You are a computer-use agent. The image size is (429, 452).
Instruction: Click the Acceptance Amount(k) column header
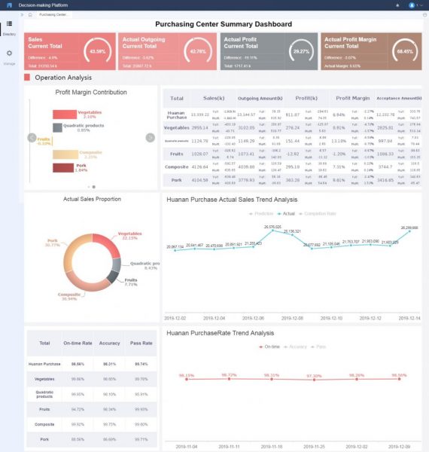click(399, 98)
